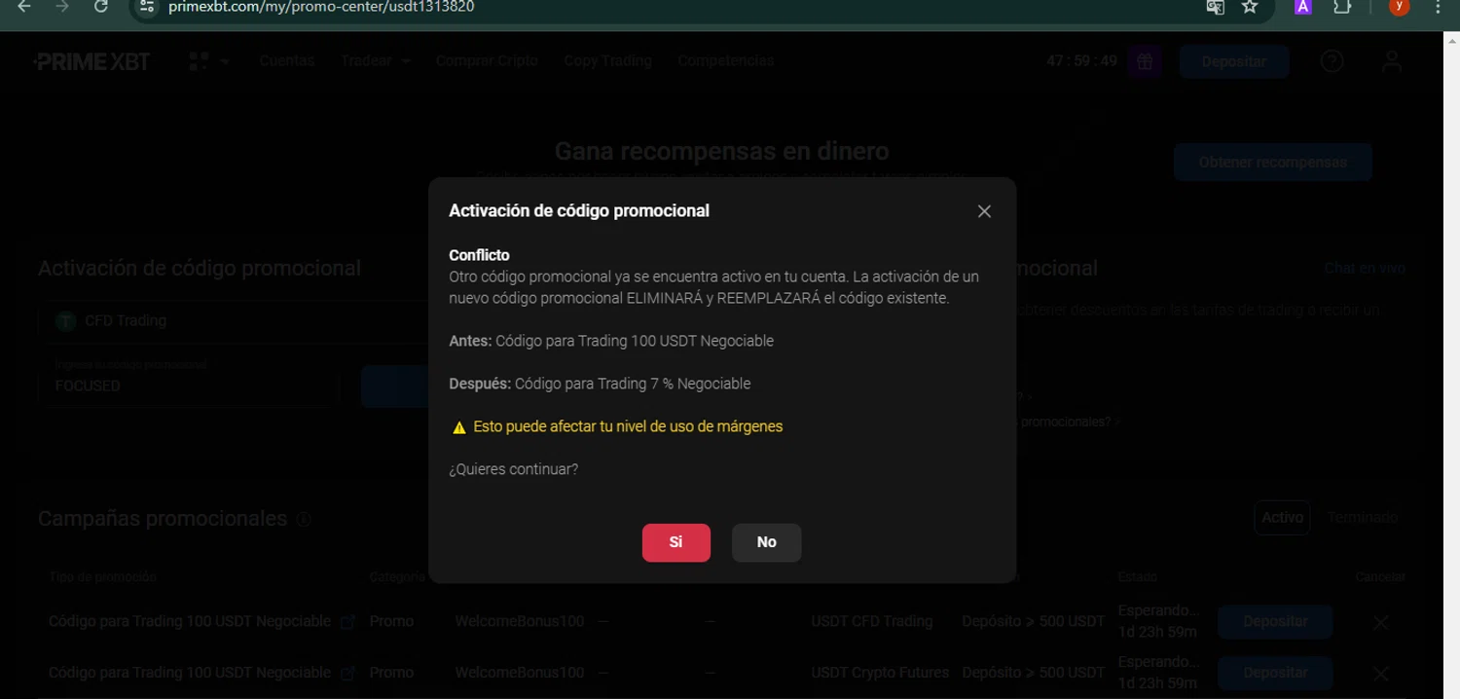The height and width of the screenshot is (699, 1460).
Task: Click the browser forward arrow
Action: click(62, 7)
